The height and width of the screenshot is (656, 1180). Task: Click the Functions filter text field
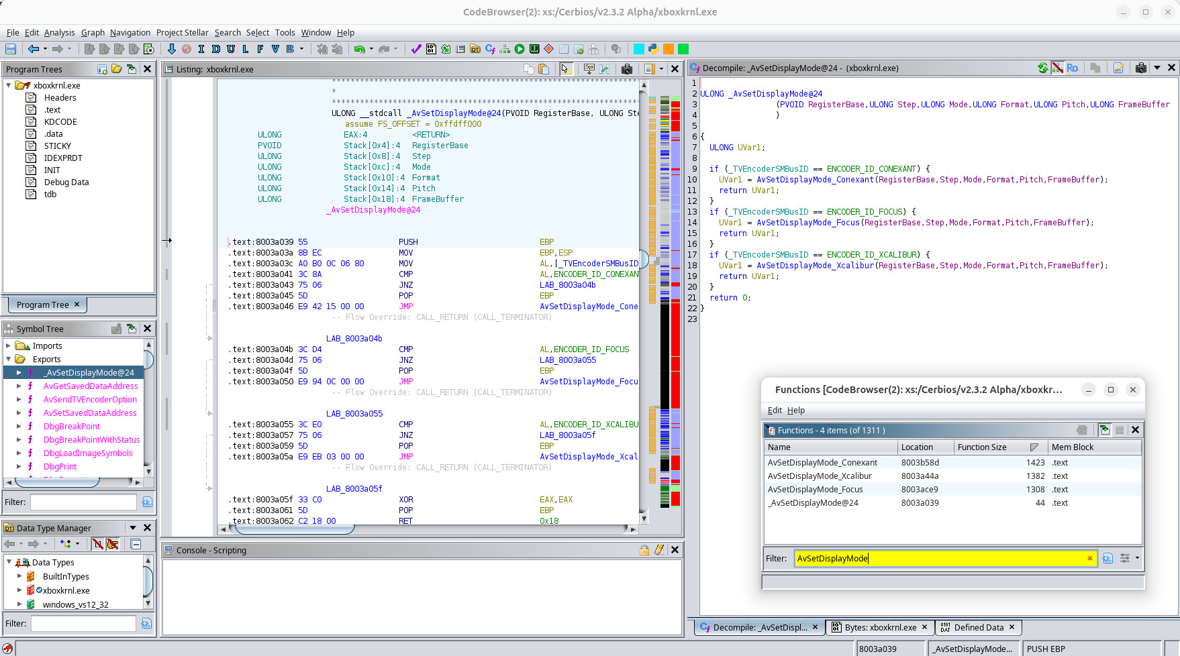tap(946, 558)
